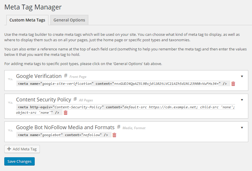Expand Content Security Policy card options
The width and height of the screenshot is (252, 171).
pos(242,100)
